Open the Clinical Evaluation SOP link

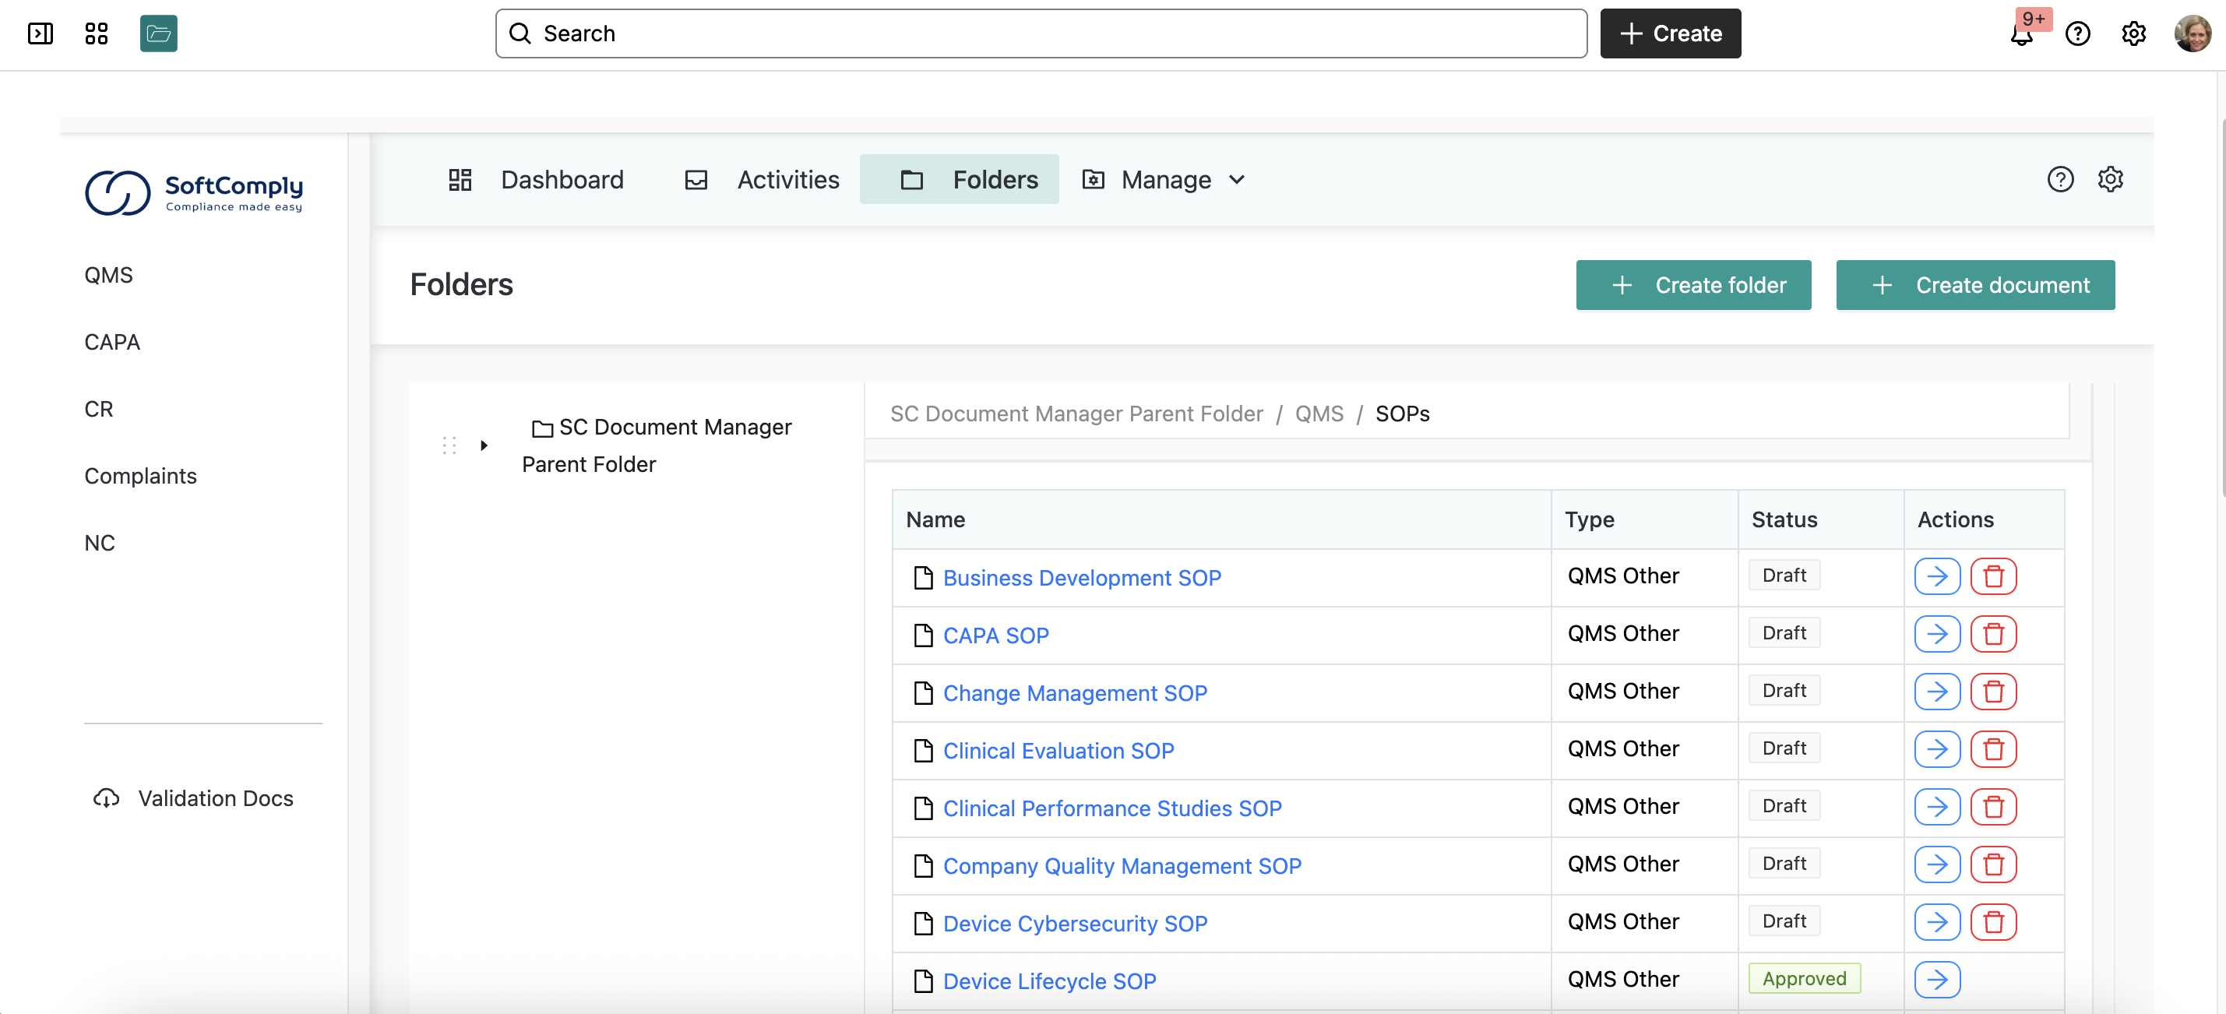(x=1058, y=751)
